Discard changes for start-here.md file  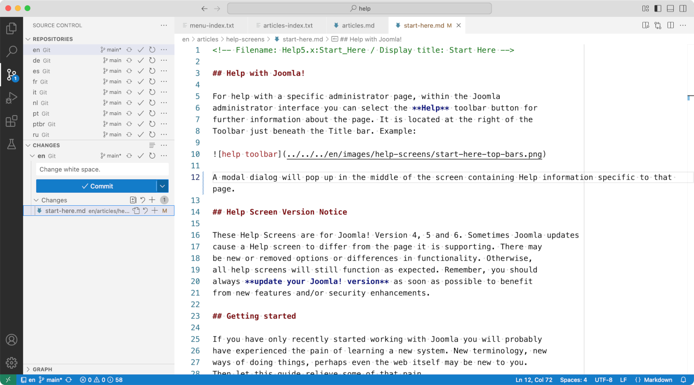point(145,211)
